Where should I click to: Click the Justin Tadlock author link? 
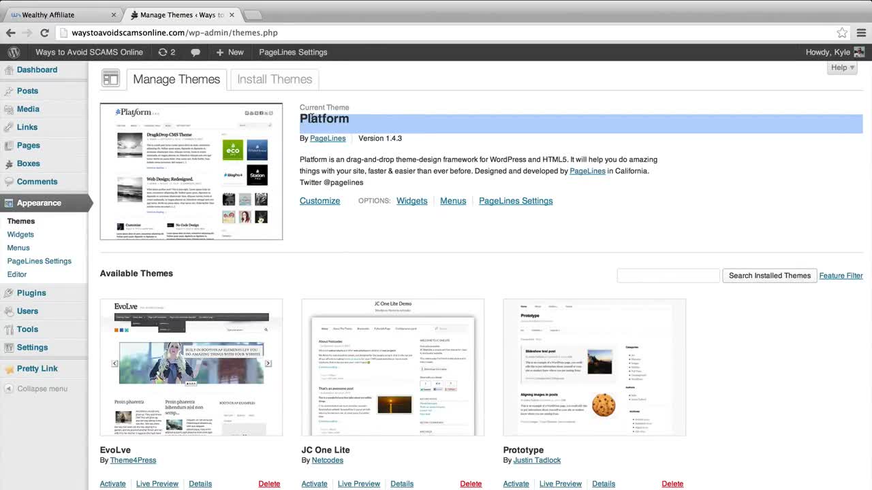point(537,460)
